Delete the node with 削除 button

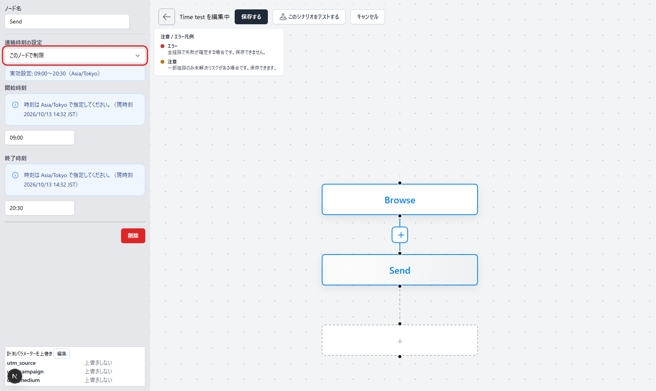point(133,236)
